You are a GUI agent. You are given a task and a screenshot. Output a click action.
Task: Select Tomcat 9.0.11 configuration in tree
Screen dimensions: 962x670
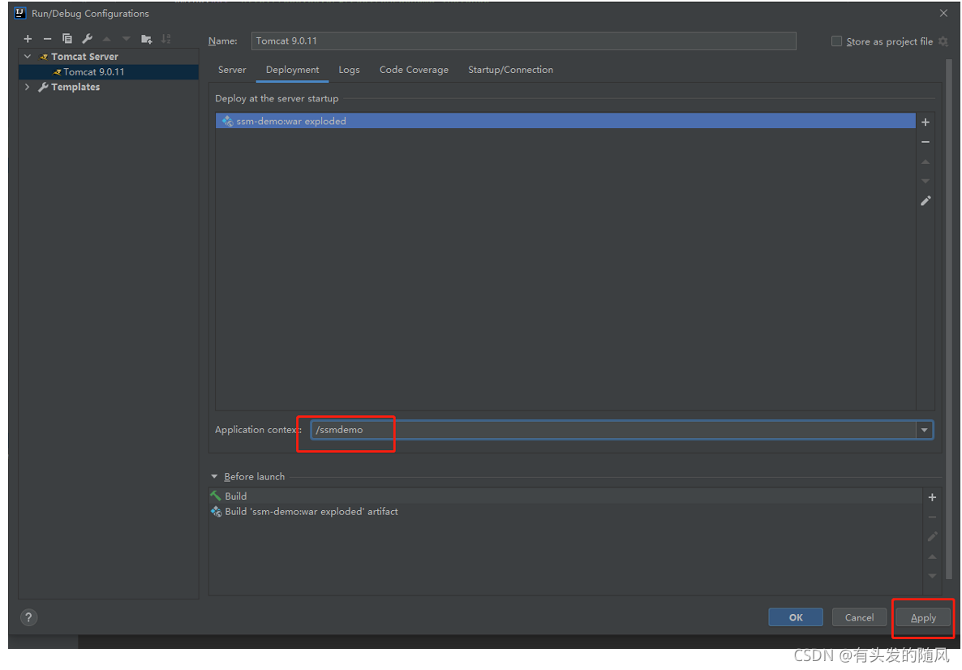pos(109,71)
